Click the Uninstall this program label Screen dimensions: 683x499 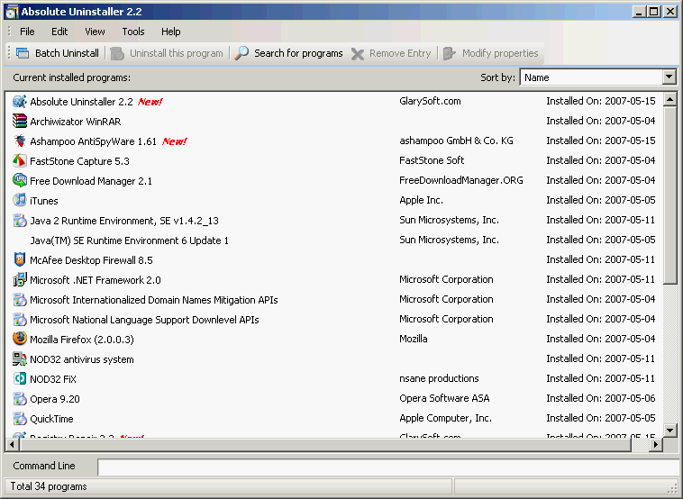(177, 53)
